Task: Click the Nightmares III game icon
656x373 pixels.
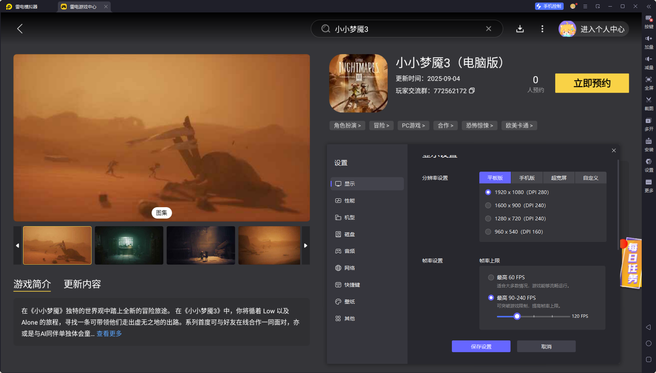Action: tap(358, 83)
